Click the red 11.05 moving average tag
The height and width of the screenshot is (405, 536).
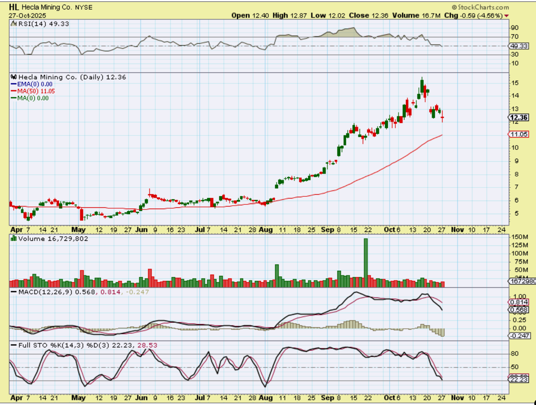point(519,134)
